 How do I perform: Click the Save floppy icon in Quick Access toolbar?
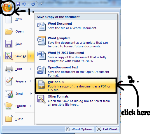coord(18,4)
